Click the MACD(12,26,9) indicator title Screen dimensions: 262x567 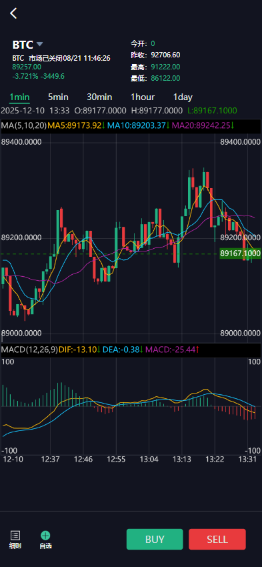(x=29, y=350)
